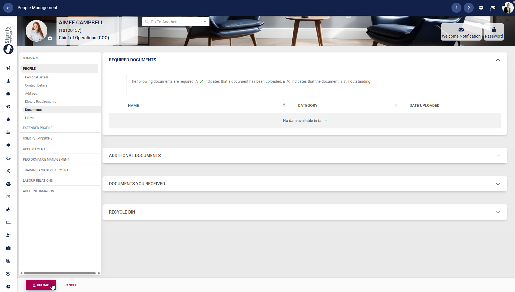Expand the Recycle Bin section
The width and height of the screenshot is (515, 292).
[498, 212]
